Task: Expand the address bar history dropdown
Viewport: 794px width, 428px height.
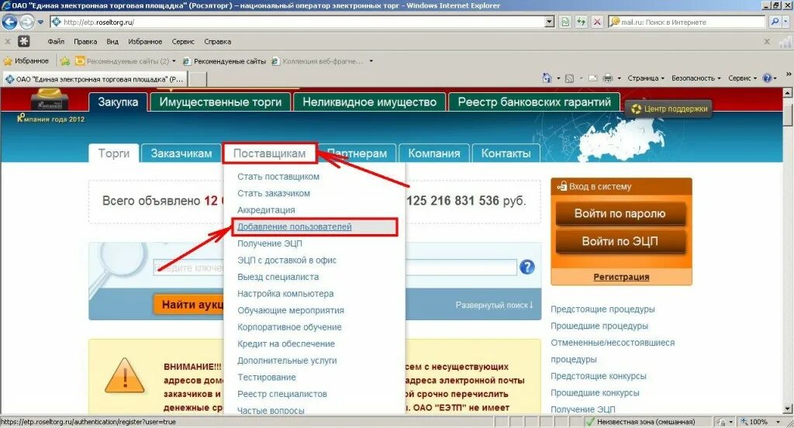Action: (550, 22)
